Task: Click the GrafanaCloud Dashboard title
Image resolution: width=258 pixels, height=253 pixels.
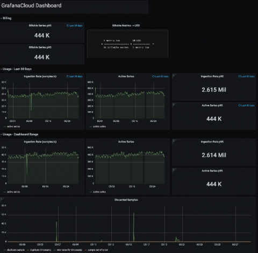Action: pyautogui.click(x=31, y=5)
